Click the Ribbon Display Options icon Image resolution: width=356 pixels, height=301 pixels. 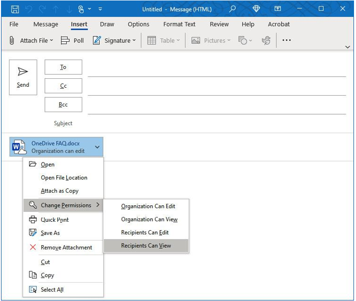277,9
